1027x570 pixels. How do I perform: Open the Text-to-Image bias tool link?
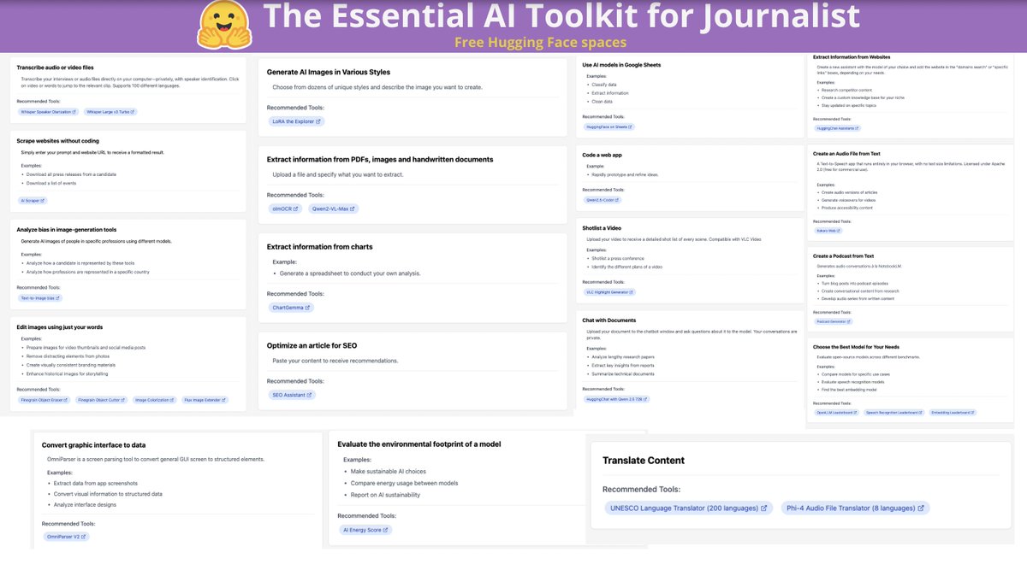point(40,298)
